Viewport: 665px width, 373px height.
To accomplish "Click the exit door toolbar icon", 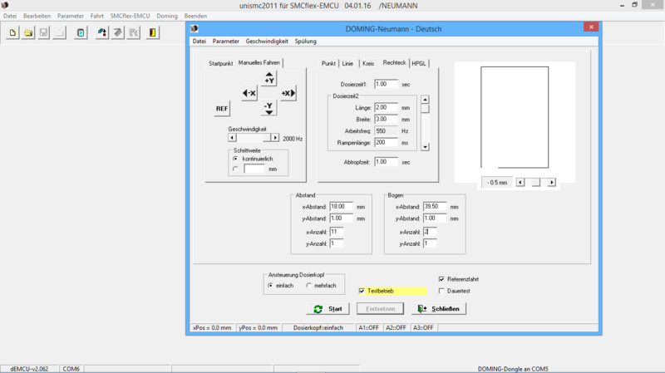I will coord(153,33).
